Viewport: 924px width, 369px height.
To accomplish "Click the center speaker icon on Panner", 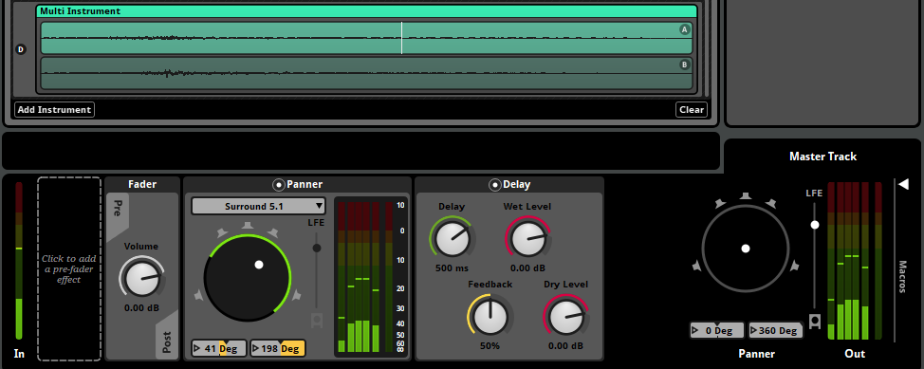I will [248, 225].
